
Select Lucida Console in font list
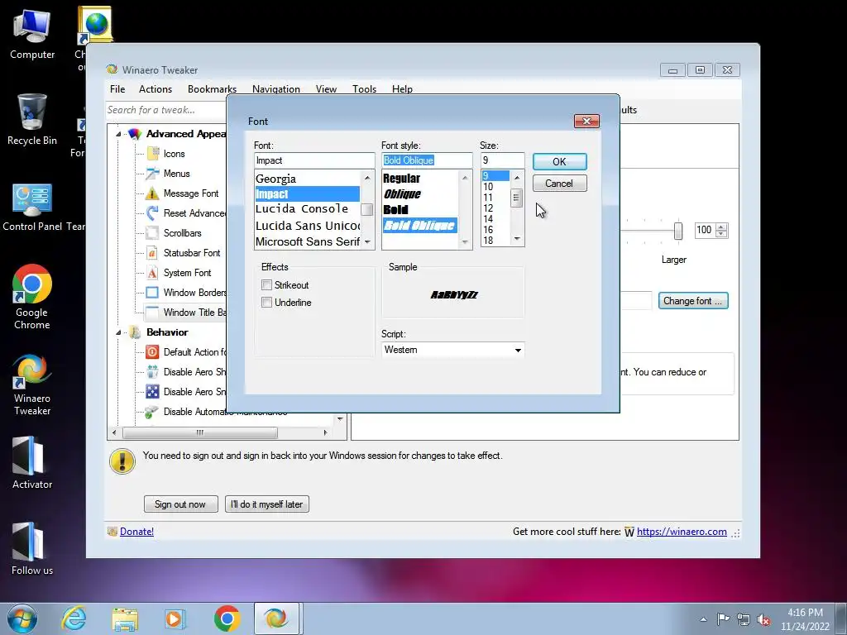pos(308,209)
